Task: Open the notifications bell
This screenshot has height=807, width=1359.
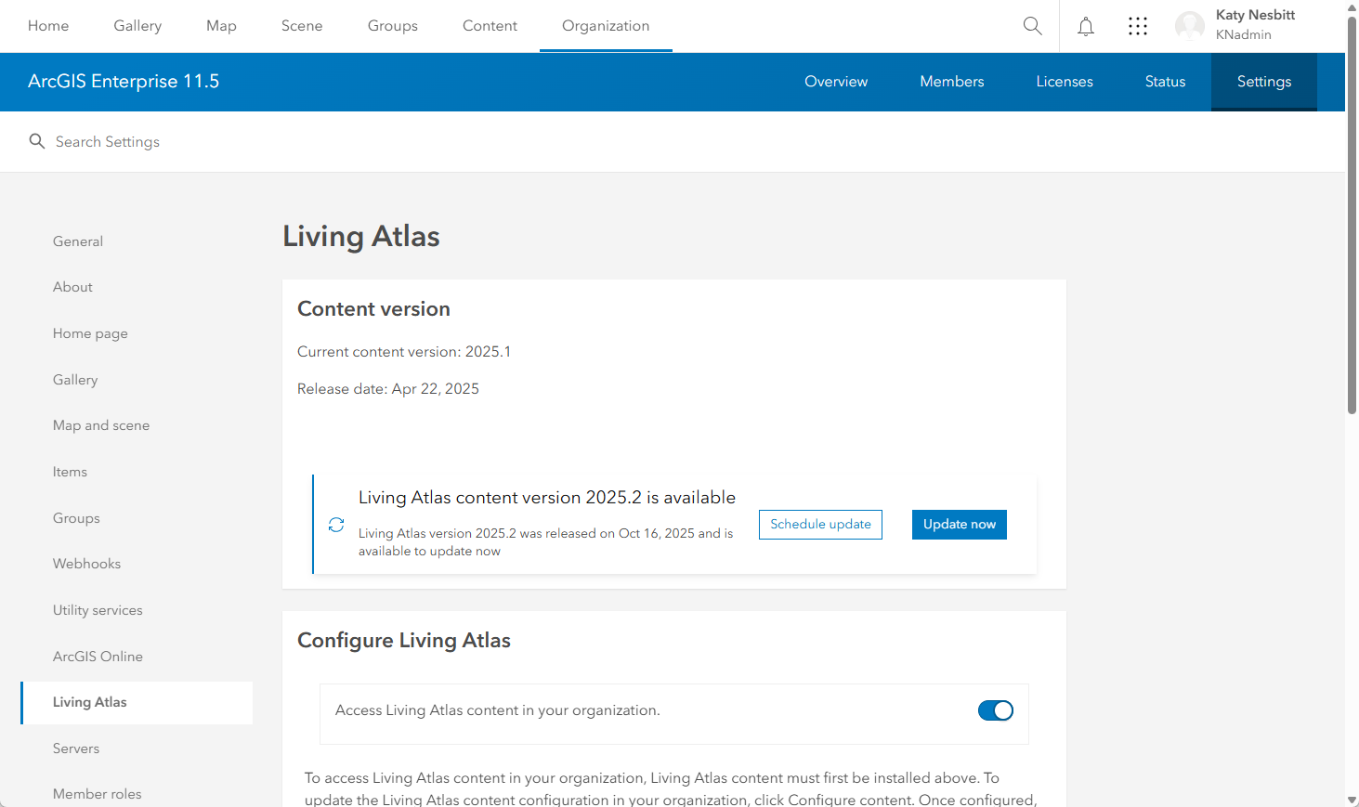Action: coord(1085,26)
